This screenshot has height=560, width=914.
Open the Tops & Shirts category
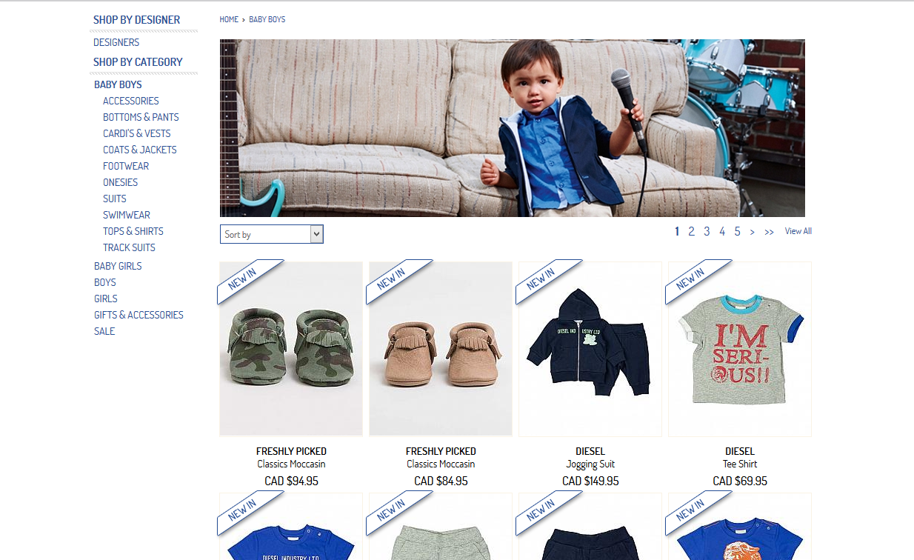[x=133, y=231]
